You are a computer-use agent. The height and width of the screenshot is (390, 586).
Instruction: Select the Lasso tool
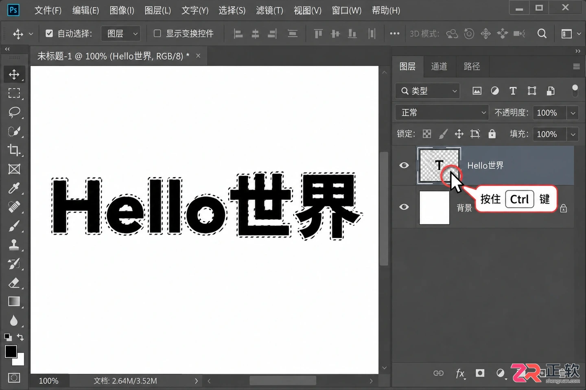tap(14, 112)
